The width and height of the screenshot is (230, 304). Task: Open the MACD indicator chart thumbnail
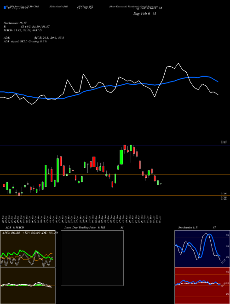(x=28, y=286)
